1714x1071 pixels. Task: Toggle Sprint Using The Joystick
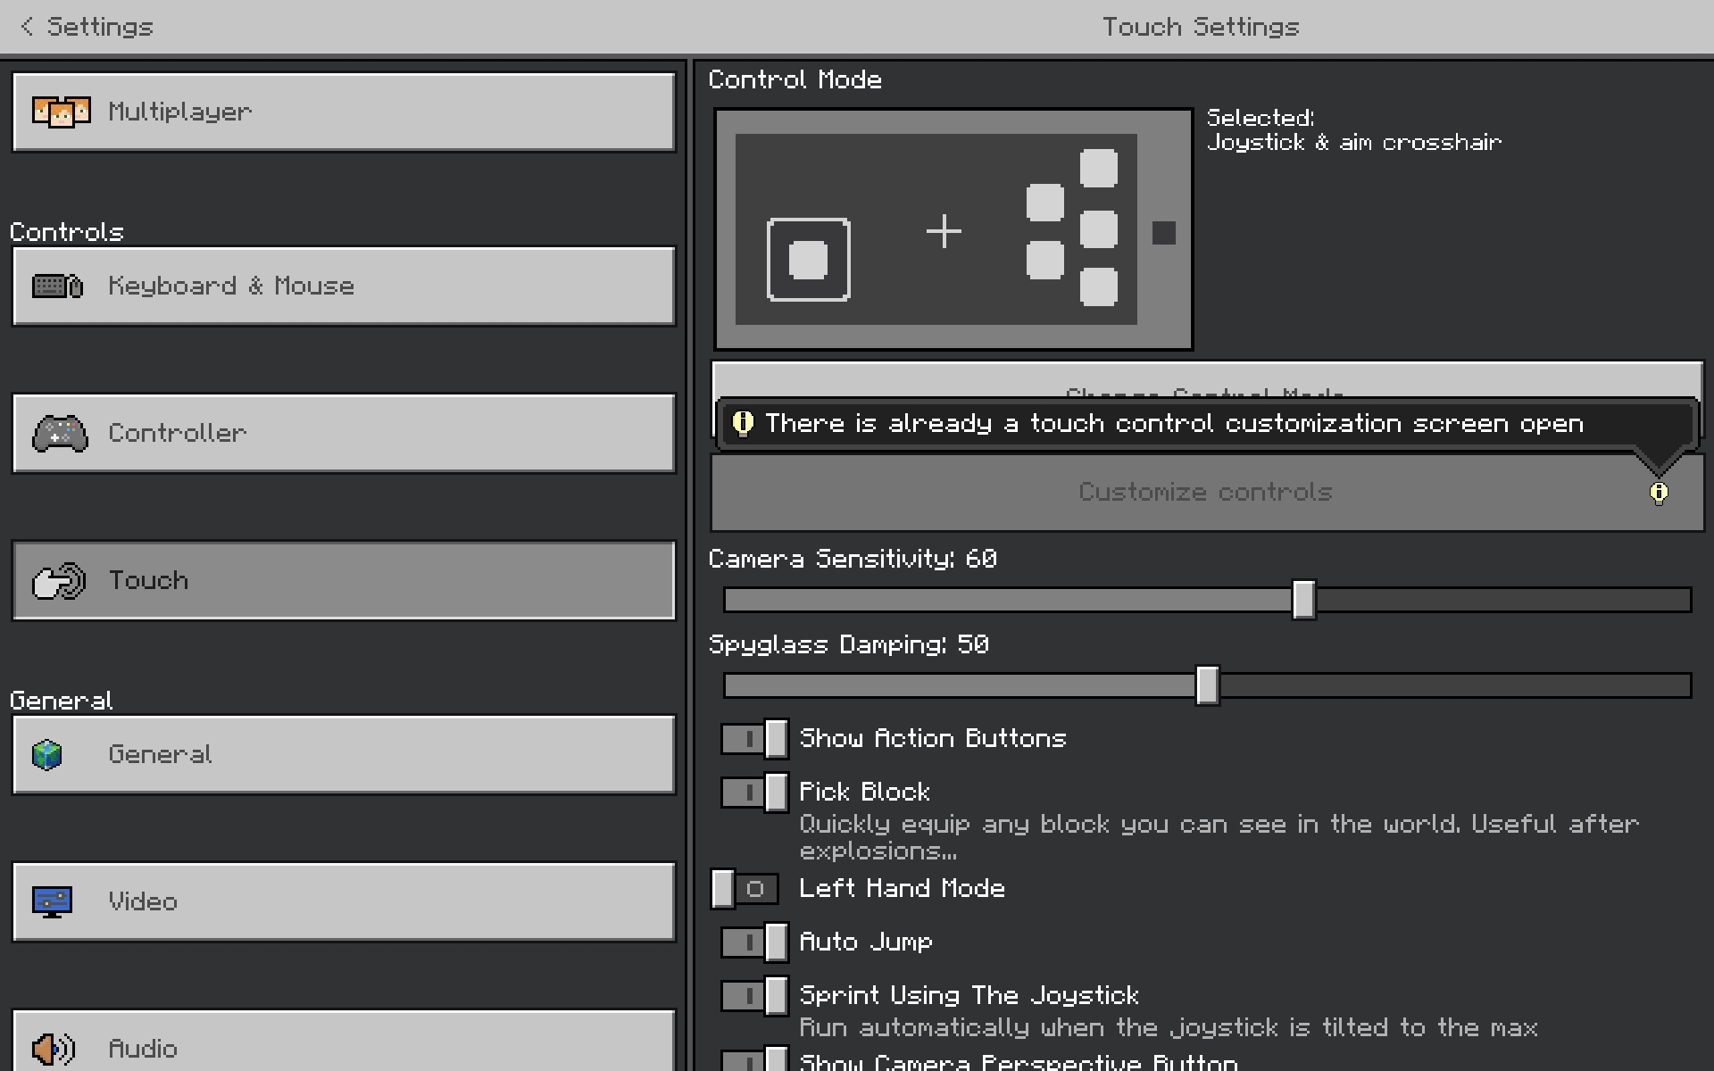coord(754,996)
